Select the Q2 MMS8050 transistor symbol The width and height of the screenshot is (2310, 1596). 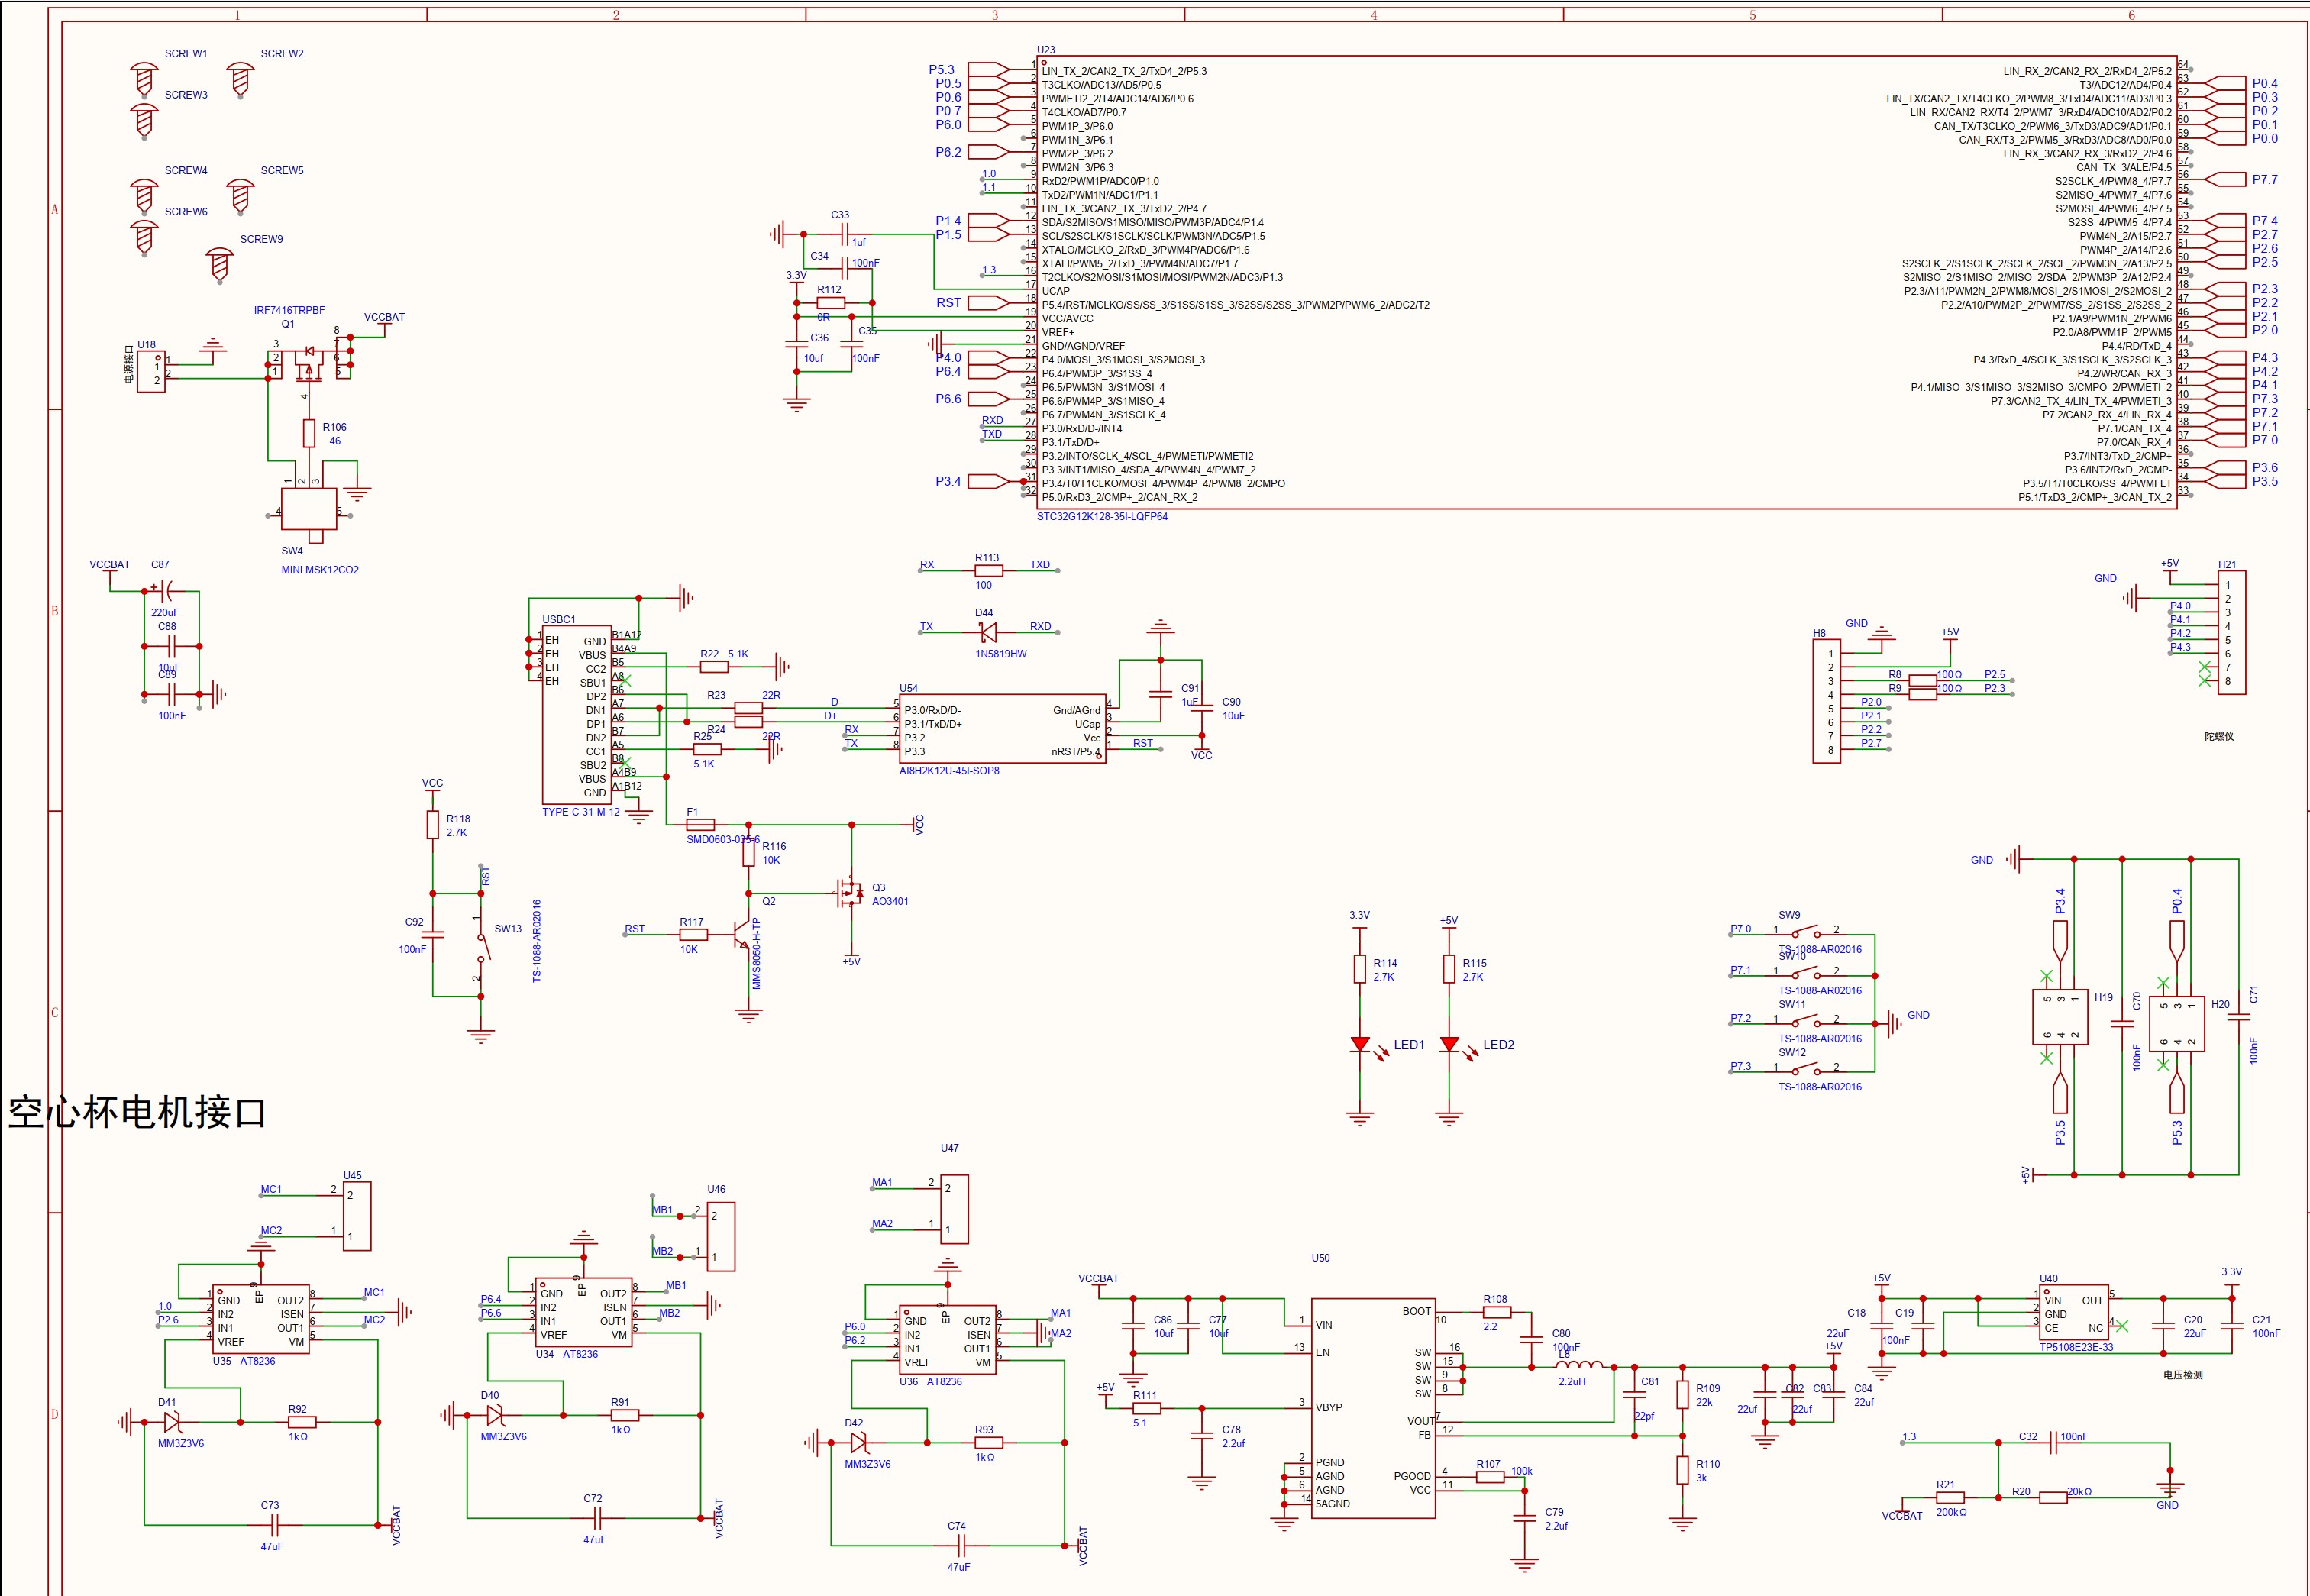(742, 935)
